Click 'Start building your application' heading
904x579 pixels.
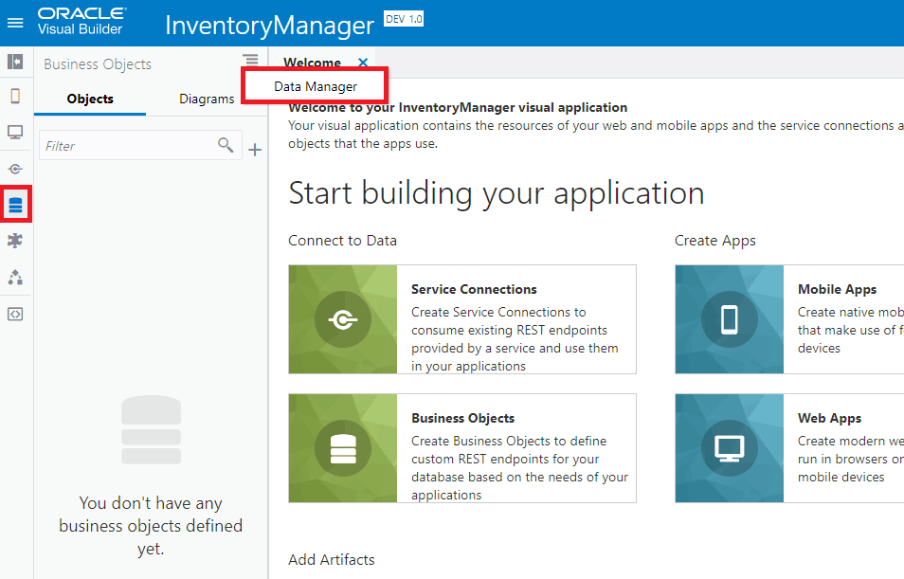coord(497,192)
